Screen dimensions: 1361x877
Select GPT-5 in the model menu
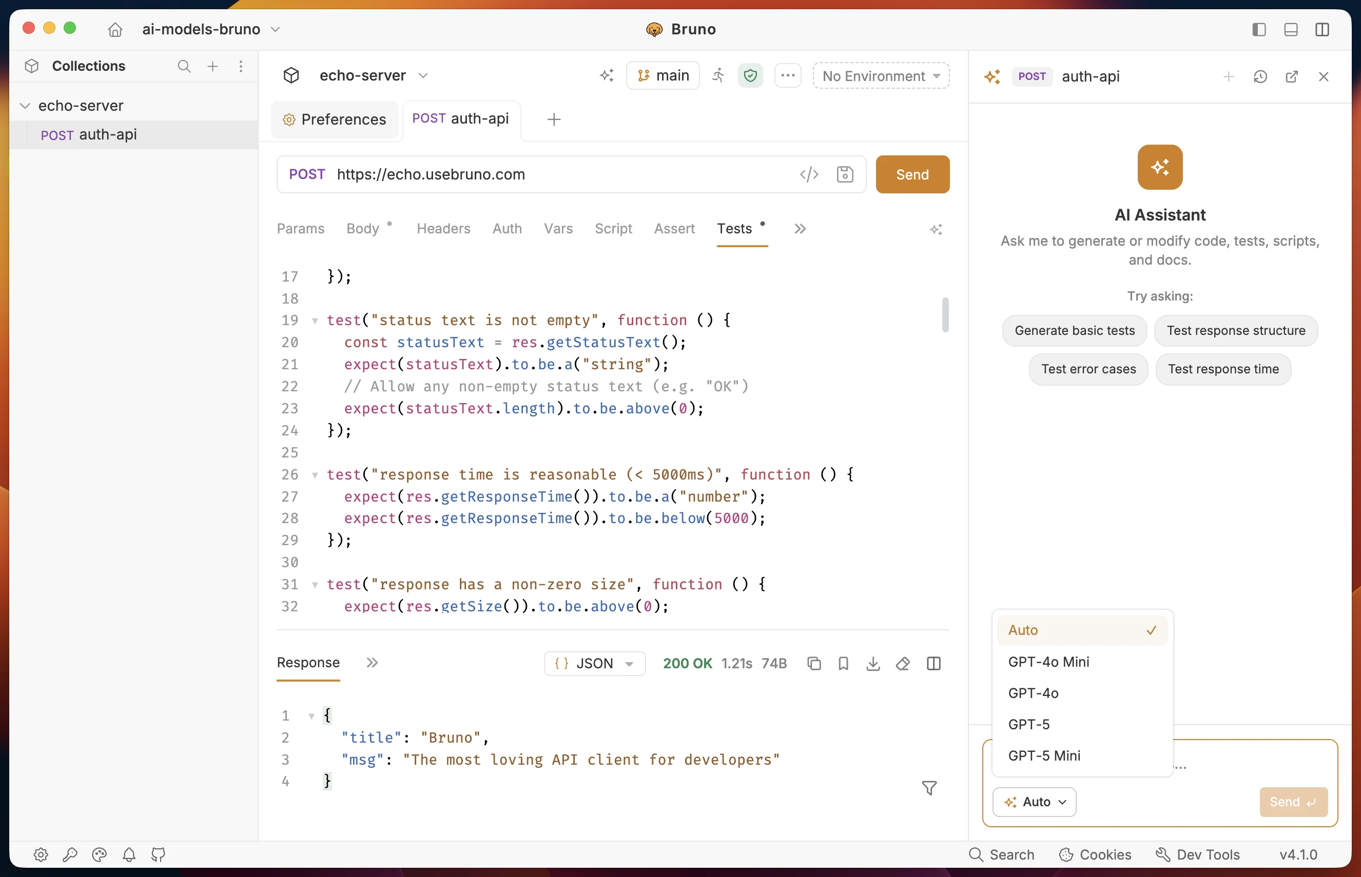[x=1082, y=724]
